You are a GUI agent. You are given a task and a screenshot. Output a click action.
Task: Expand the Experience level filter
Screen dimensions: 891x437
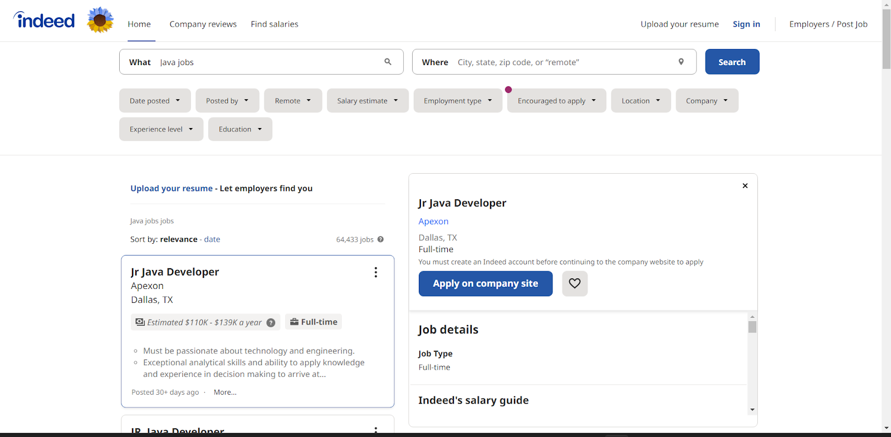[161, 129]
